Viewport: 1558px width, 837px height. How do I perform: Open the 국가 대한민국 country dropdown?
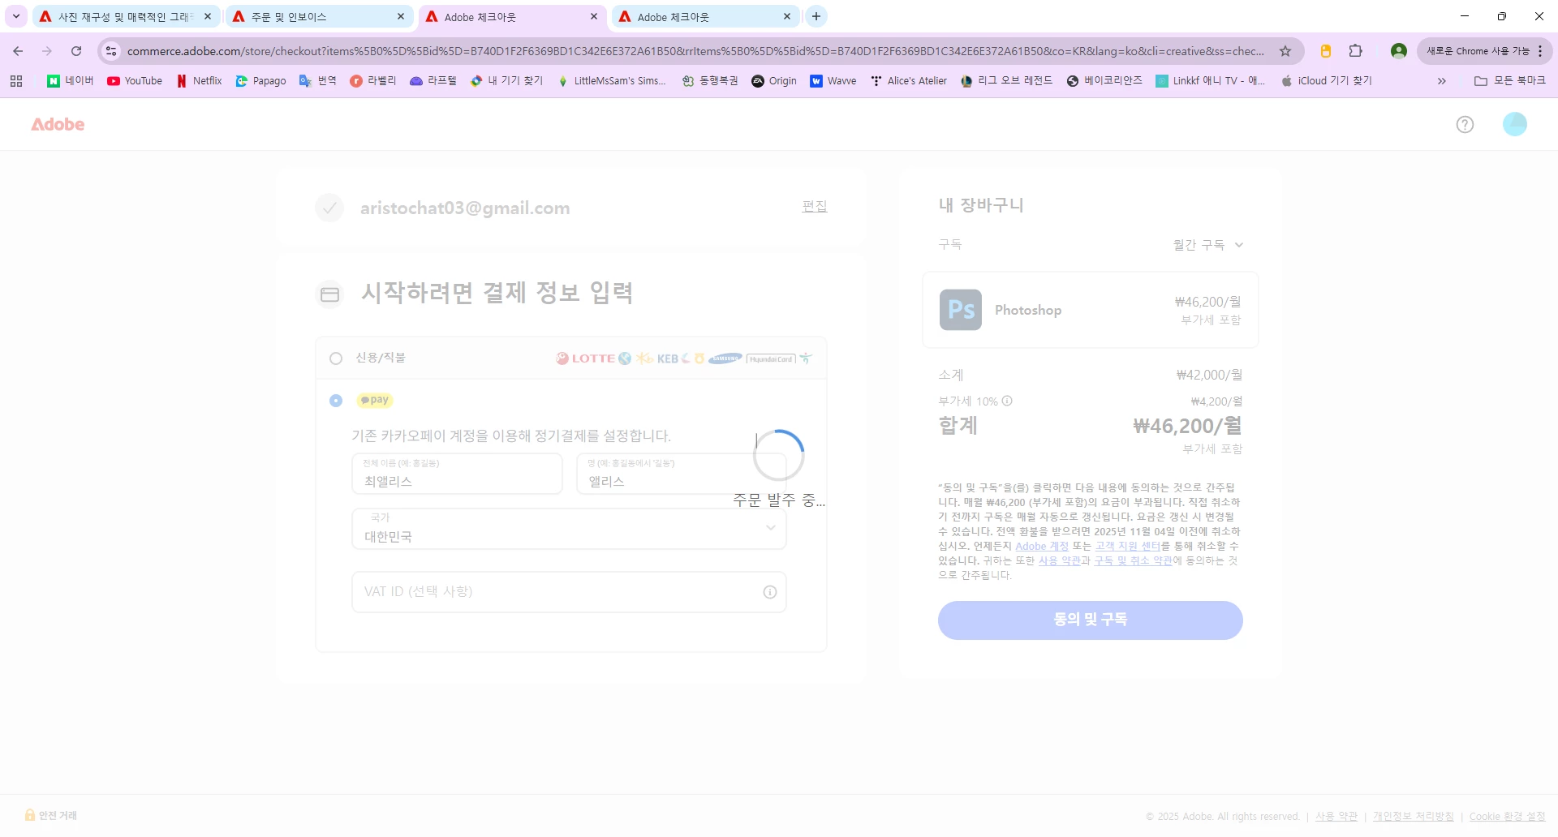pyautogui.click(x=569, y=529)
